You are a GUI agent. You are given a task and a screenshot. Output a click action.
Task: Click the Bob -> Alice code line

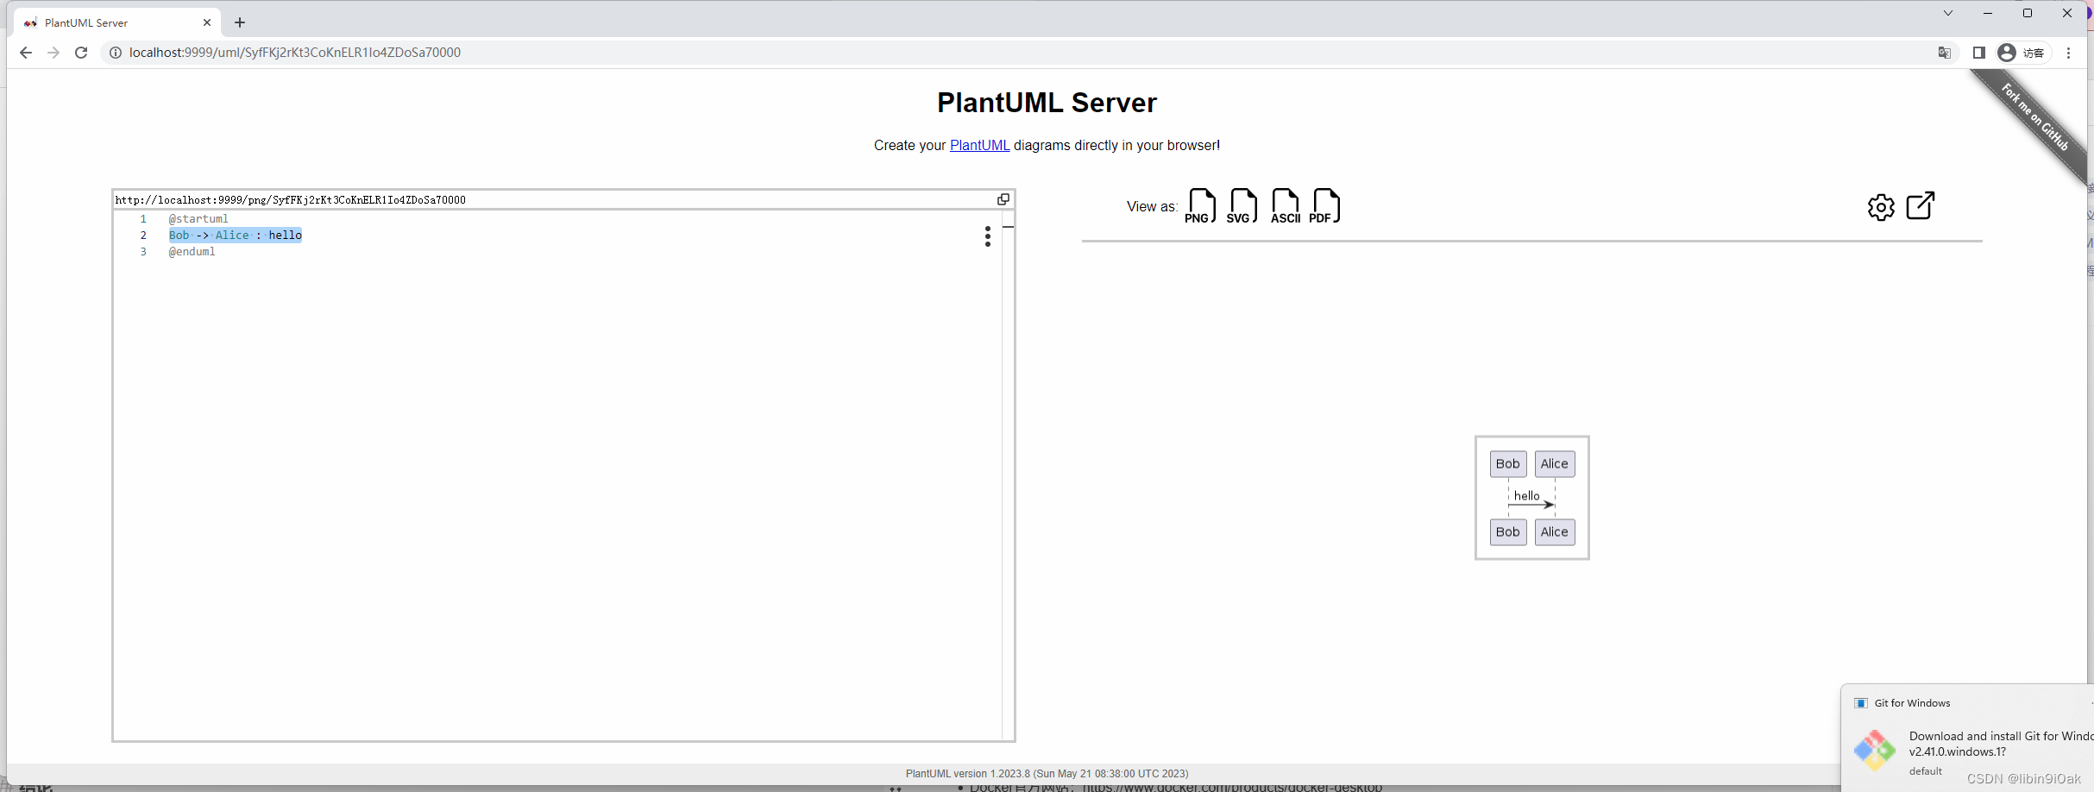236,236
